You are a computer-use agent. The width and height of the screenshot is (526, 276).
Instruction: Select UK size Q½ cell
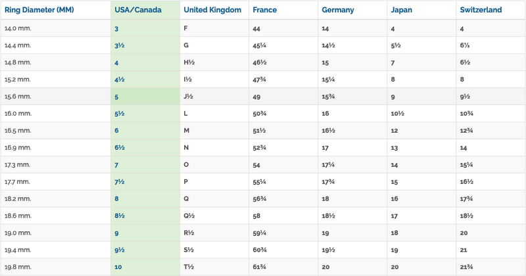coord(189,216)
